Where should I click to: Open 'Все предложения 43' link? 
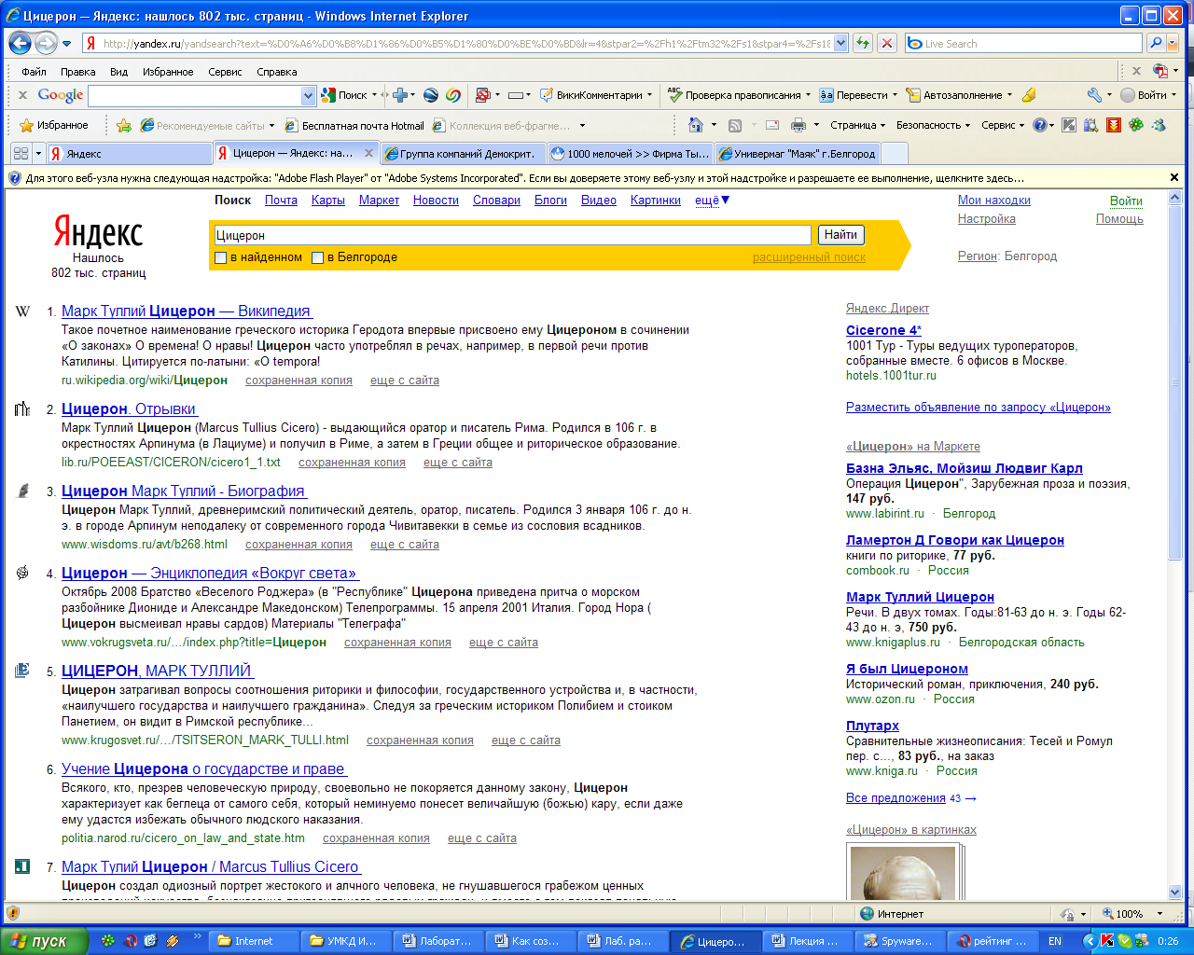(910, 798)
